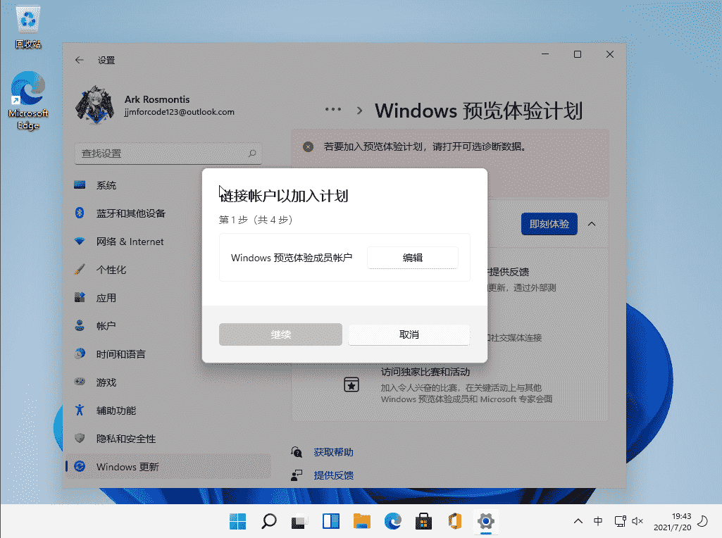Open Task View on the taskbar

click(x=300, y=521)
